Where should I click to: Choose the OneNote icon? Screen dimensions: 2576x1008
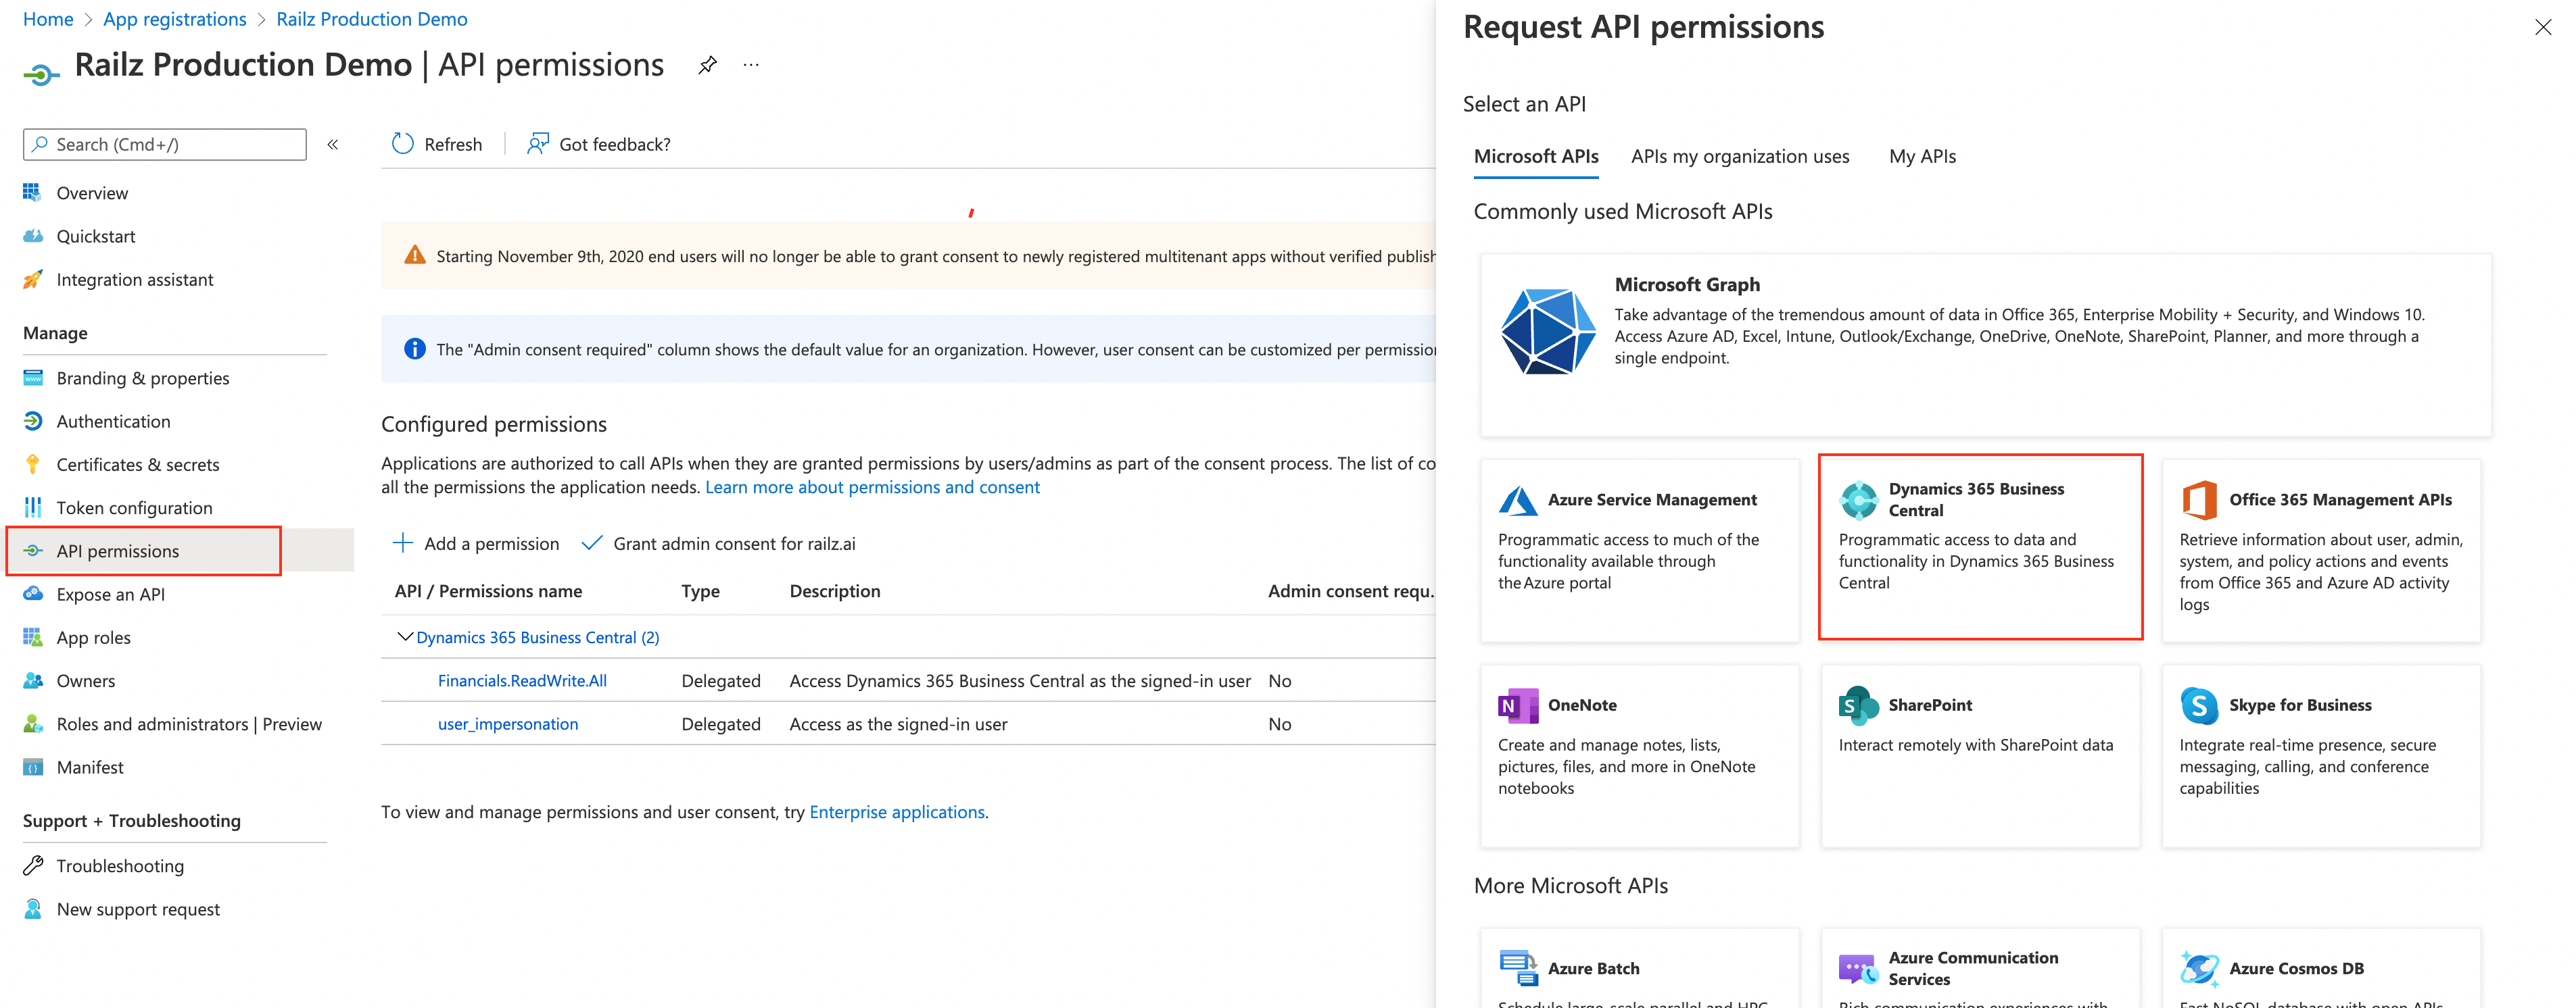coord(1518,705)
